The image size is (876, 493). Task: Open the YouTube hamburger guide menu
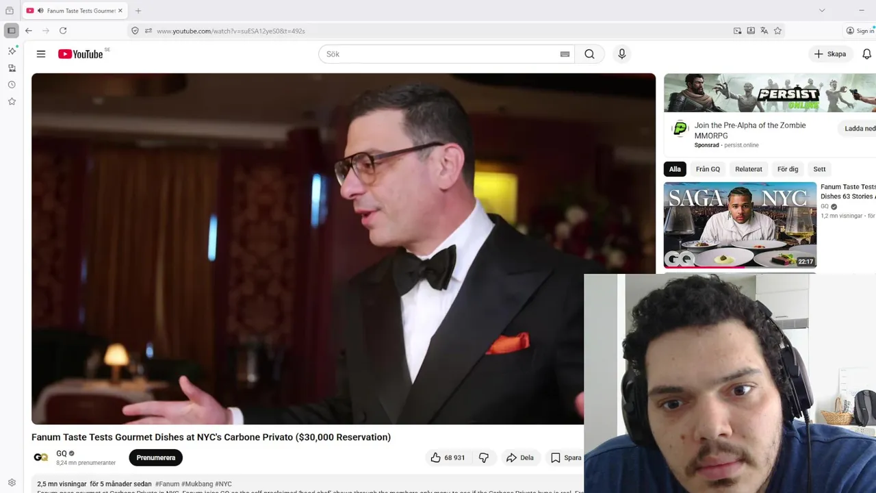point(41,54)
